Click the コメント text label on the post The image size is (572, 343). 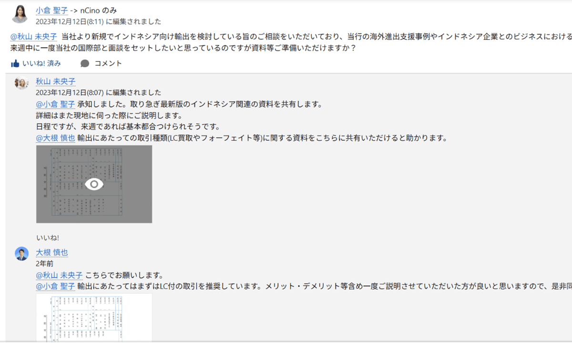[x=108, y=63]
